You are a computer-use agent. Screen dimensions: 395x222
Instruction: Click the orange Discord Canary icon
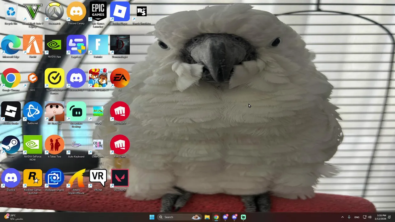[x=76, y=14]
